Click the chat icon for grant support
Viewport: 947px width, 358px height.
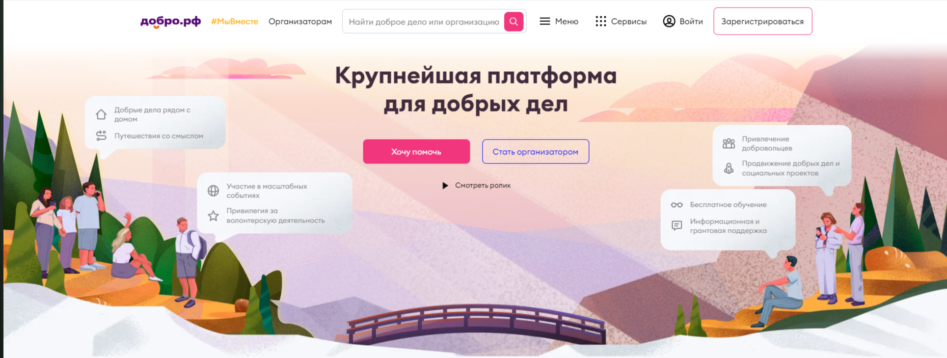(x=677, y=226)
